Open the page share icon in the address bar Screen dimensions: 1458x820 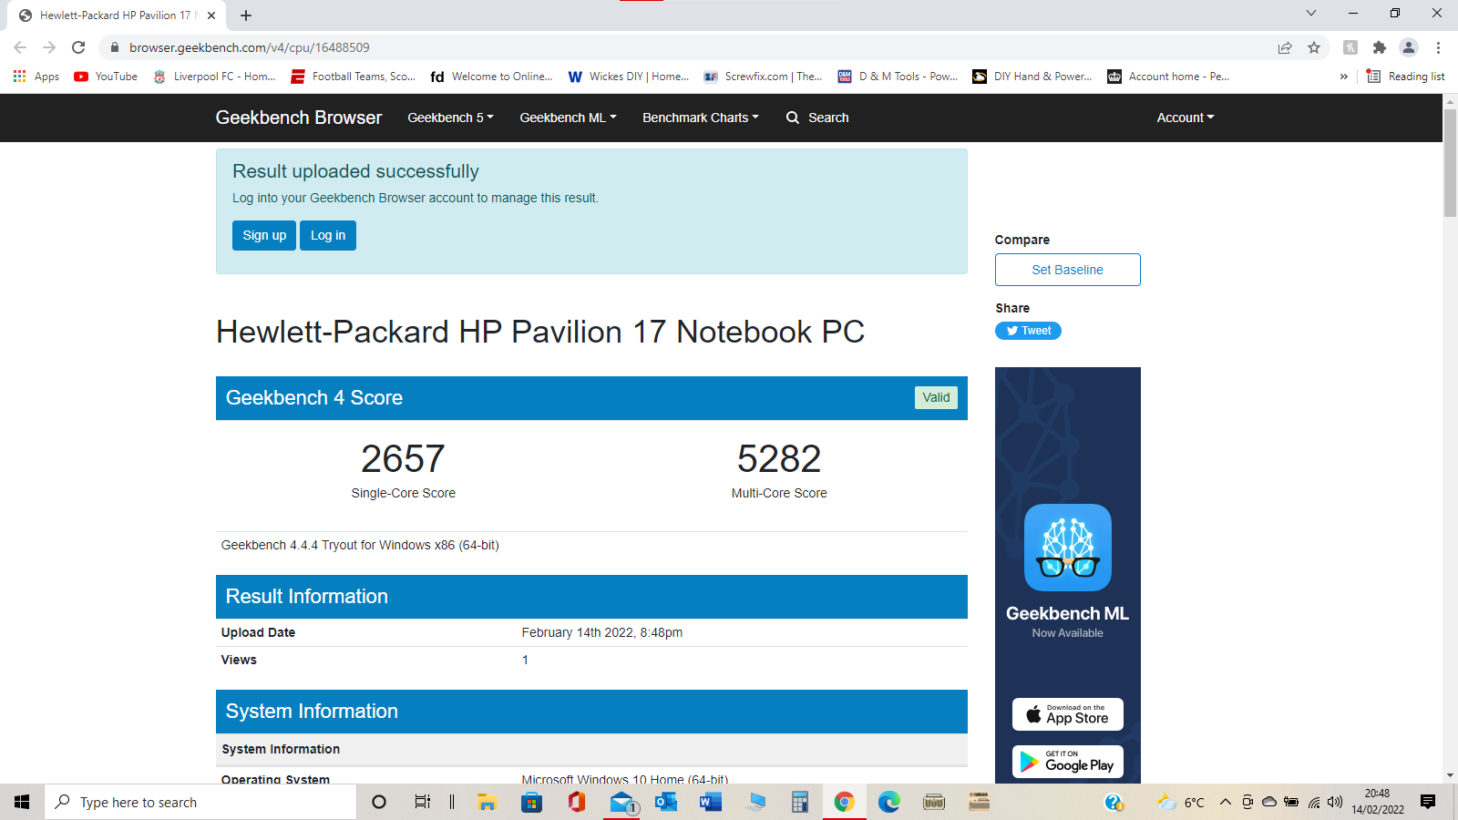coord(1285,47)
